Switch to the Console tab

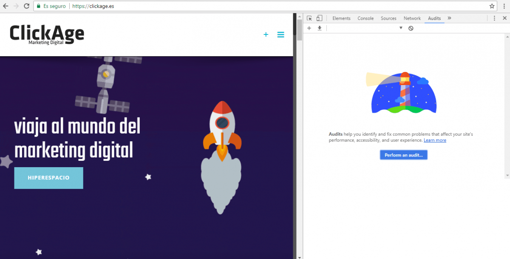pyautogui.click(x=365, y=18)
